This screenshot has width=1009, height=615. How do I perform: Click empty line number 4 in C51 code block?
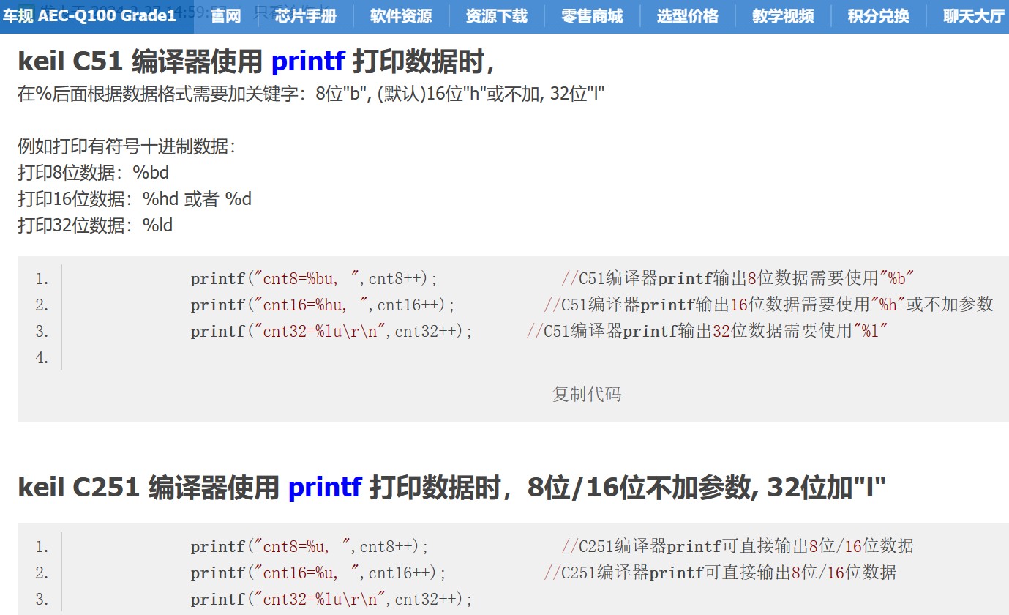click(x=42, y=357)
